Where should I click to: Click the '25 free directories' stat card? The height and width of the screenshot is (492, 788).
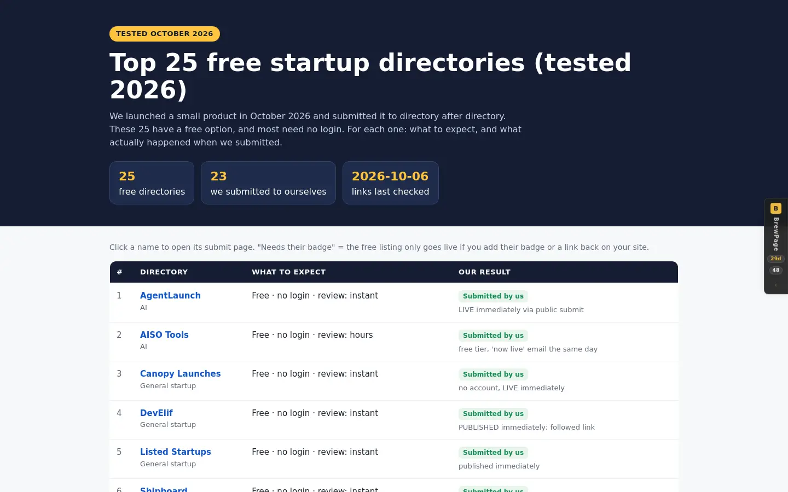click(x=152, y=183)
